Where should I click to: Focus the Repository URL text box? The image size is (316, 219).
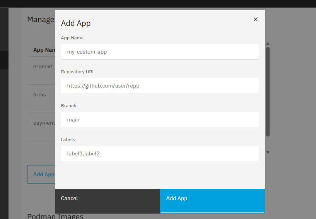click(x=160, y=86)
